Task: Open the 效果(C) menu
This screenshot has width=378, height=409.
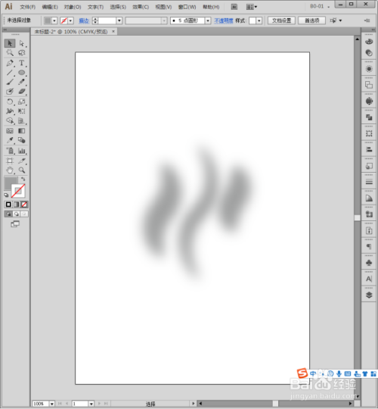Action: pos(141,7)
